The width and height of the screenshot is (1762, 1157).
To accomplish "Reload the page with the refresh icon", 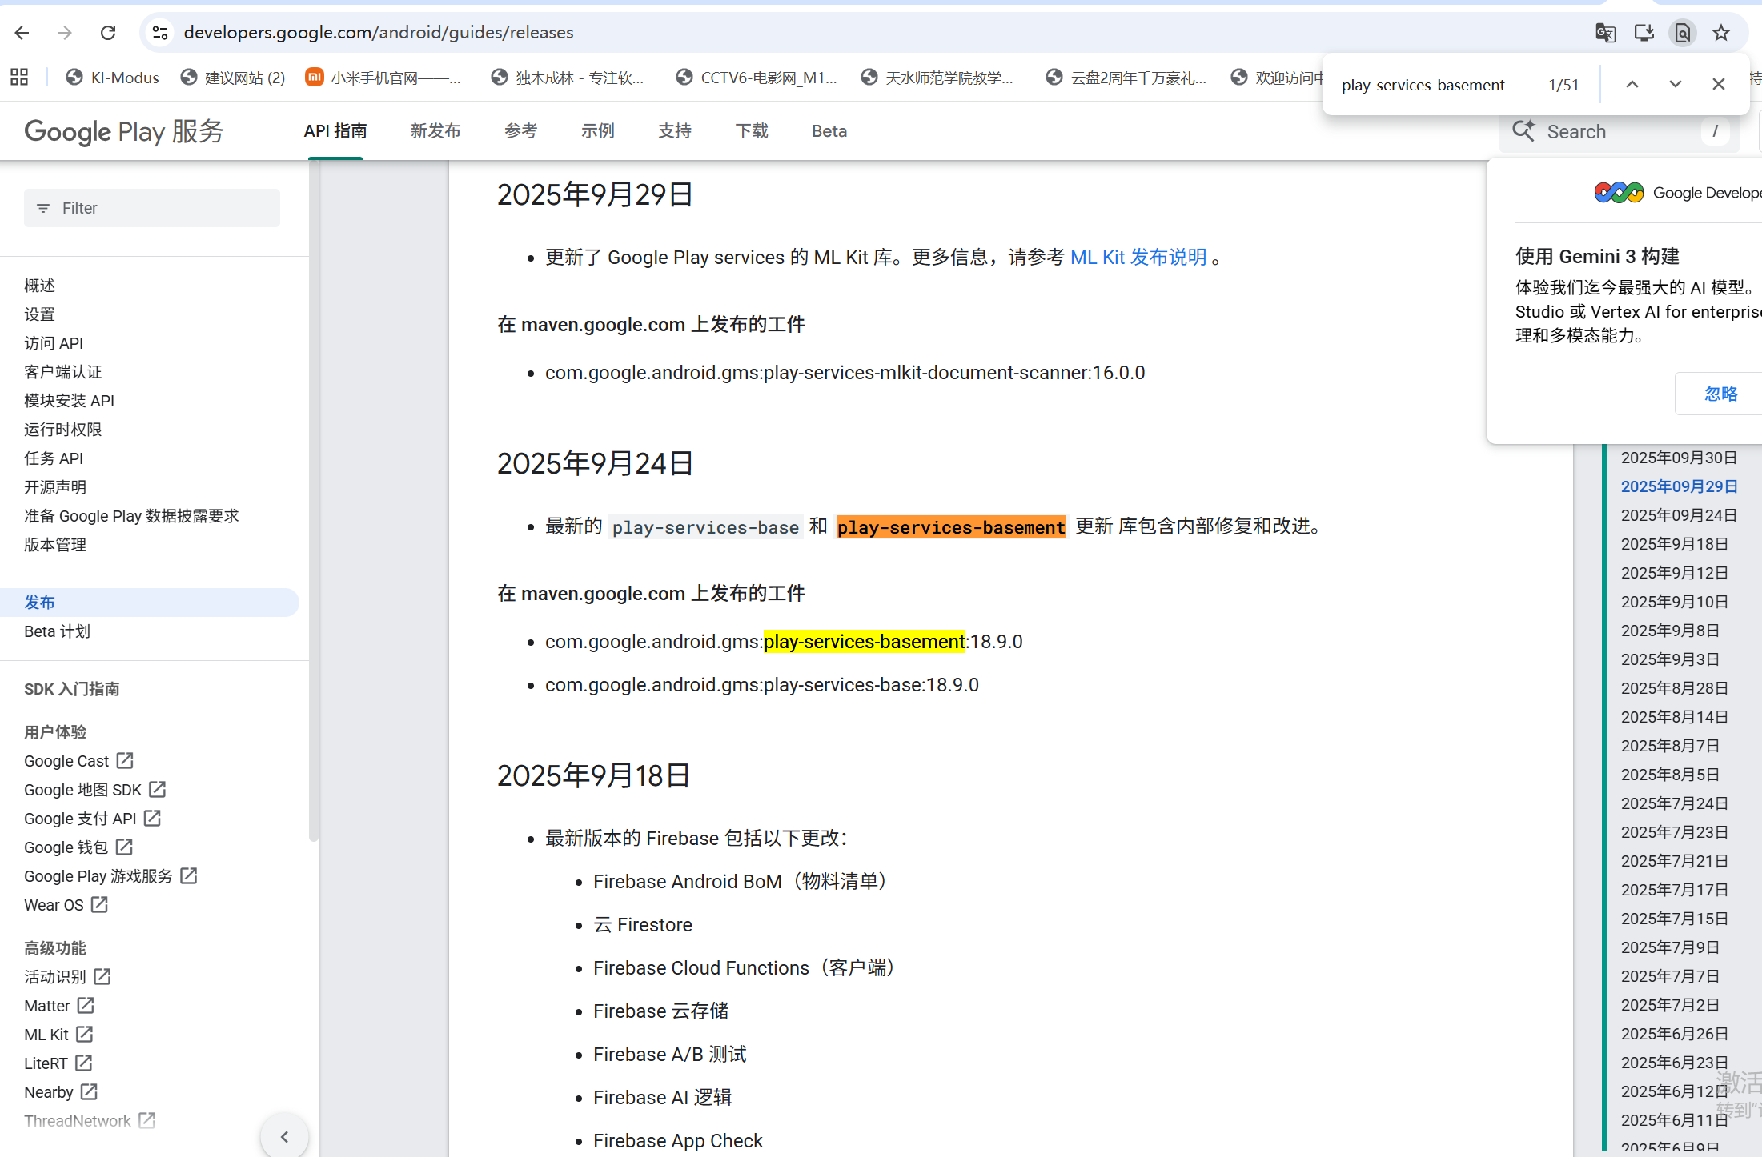I will [108, 32].
